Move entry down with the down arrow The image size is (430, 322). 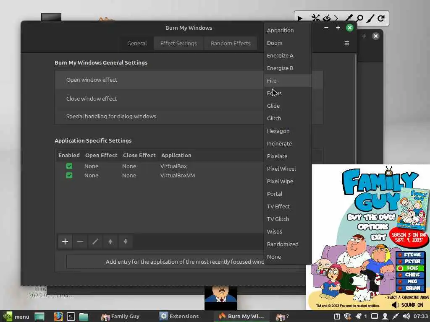125,241
